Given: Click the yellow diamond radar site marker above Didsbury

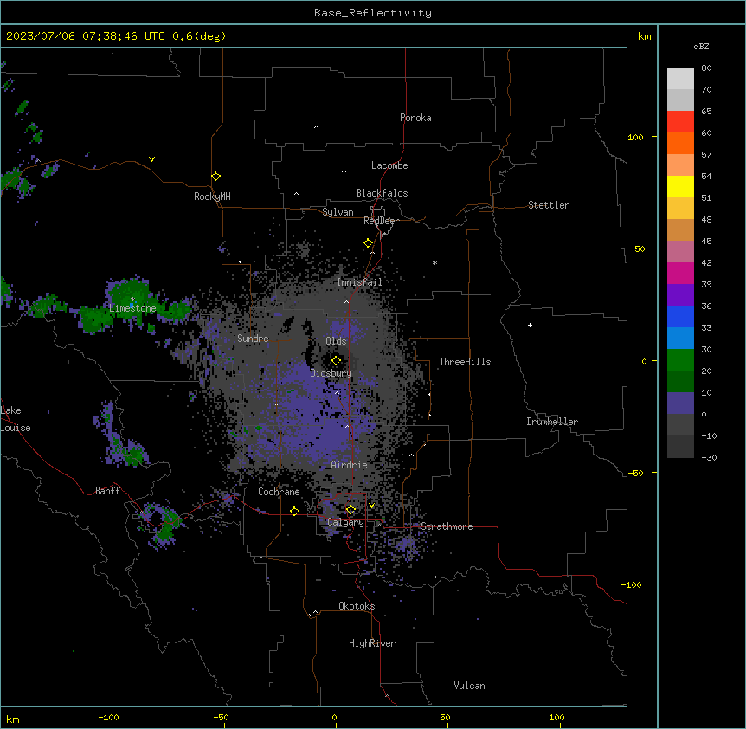Looking at the screenshot, I should [x=336, y=361].
